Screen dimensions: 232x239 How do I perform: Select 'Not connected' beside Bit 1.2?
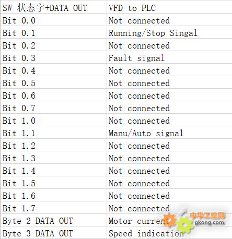pyautogui.click(x=169, y=145)
